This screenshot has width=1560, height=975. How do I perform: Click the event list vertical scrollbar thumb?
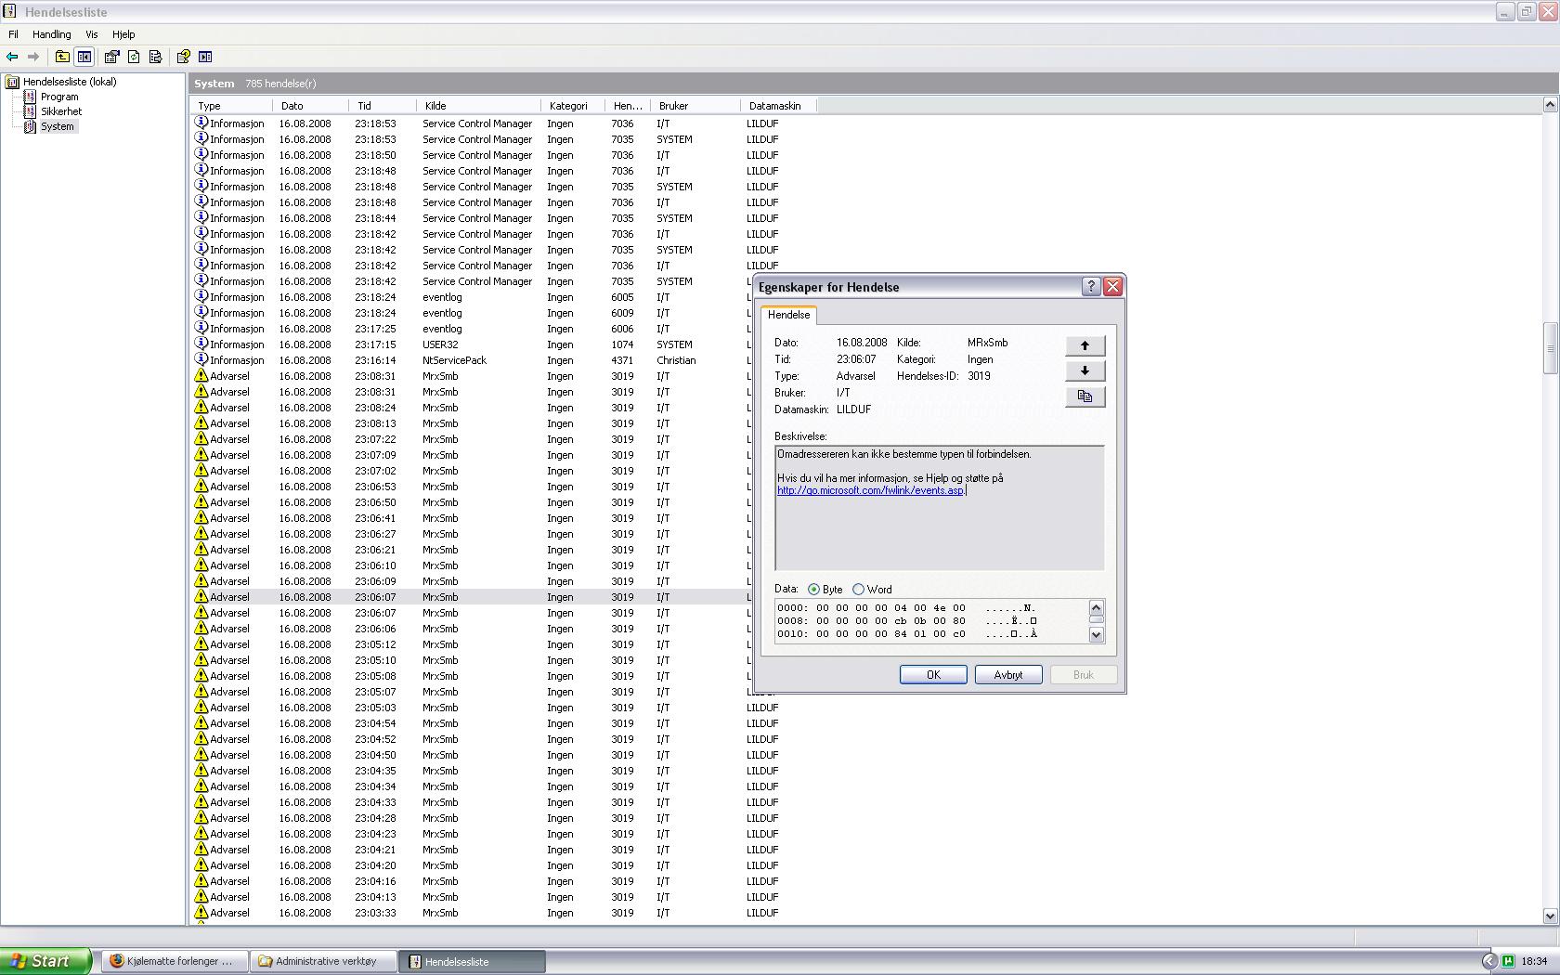[x=1550, y=348]
